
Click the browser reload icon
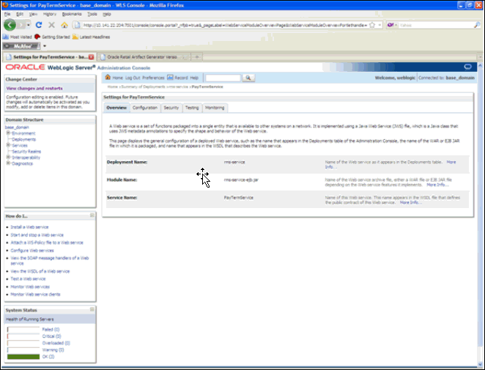(x=39, y=25)
